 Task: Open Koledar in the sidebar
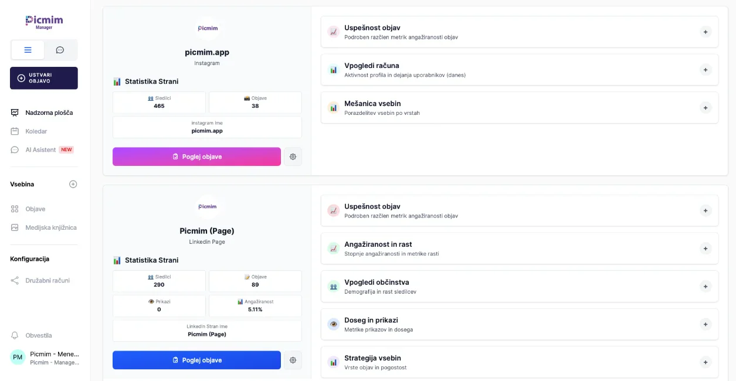click(x=36, y=131)
